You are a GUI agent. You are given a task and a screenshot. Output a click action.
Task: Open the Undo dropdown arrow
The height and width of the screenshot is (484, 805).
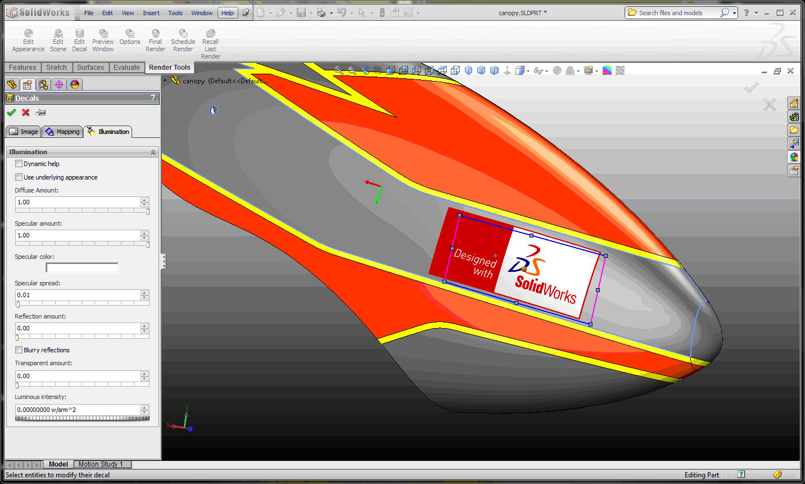(351, 13)
